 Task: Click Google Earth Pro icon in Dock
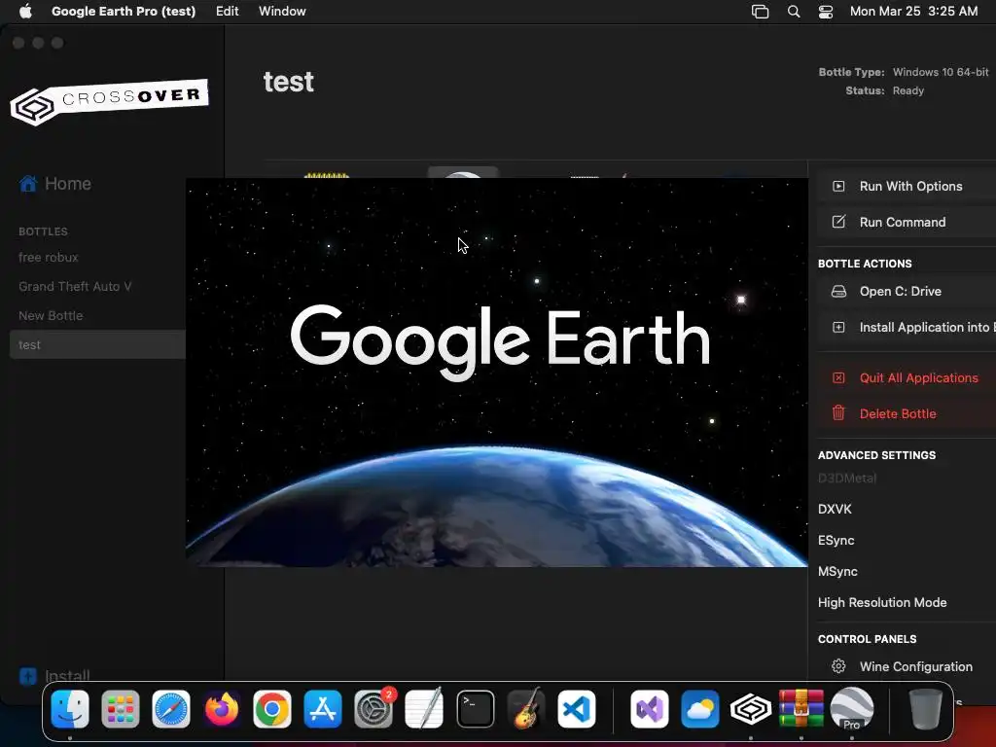click(852, 709)
